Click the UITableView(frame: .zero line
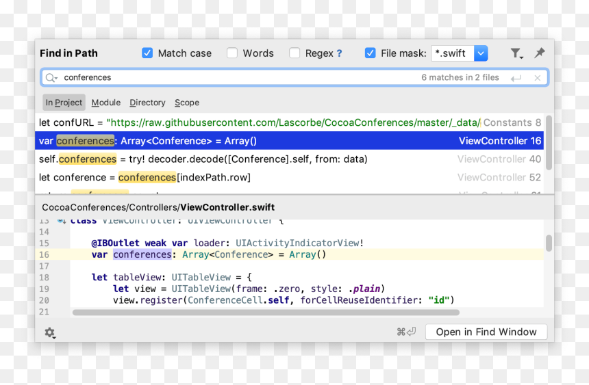Viewport: 589px width, 385px height. pyautogui.click(x=249, y=289)
